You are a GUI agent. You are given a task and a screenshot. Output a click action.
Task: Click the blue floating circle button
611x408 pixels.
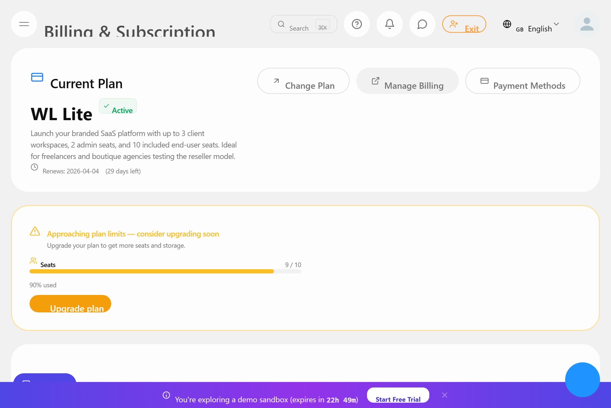582,379
